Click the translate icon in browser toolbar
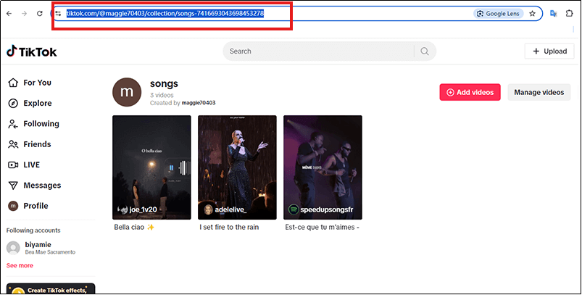Image resolution: width=582 pixels, height=295 pixels. [x=553, y=14]
